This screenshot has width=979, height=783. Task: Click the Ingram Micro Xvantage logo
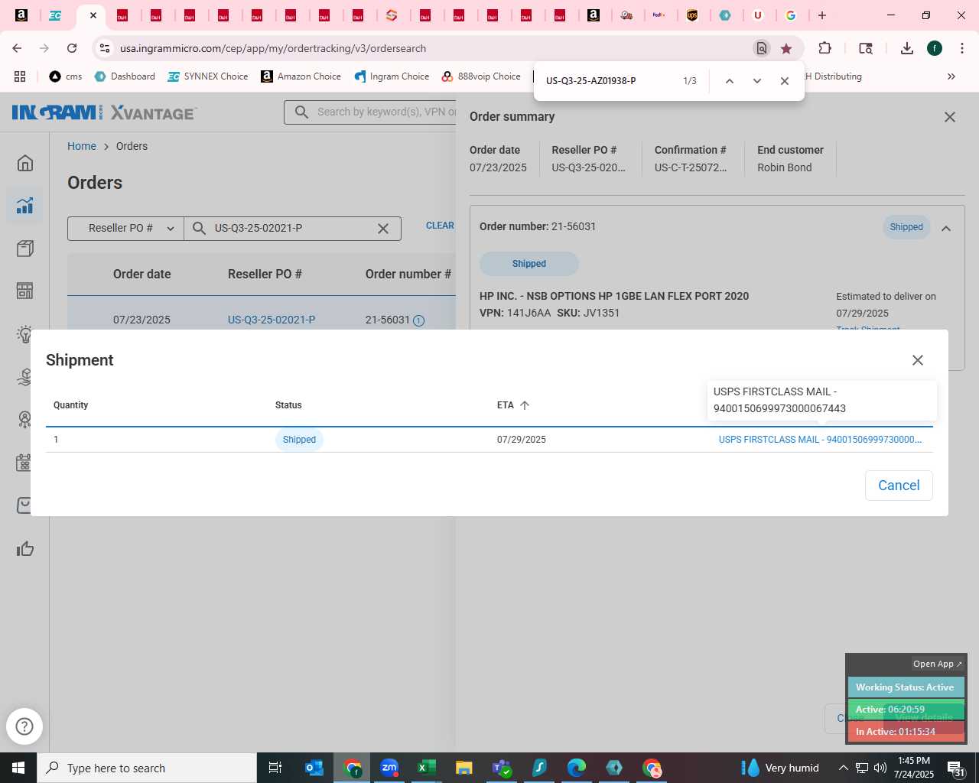click(x=104, y=112)
